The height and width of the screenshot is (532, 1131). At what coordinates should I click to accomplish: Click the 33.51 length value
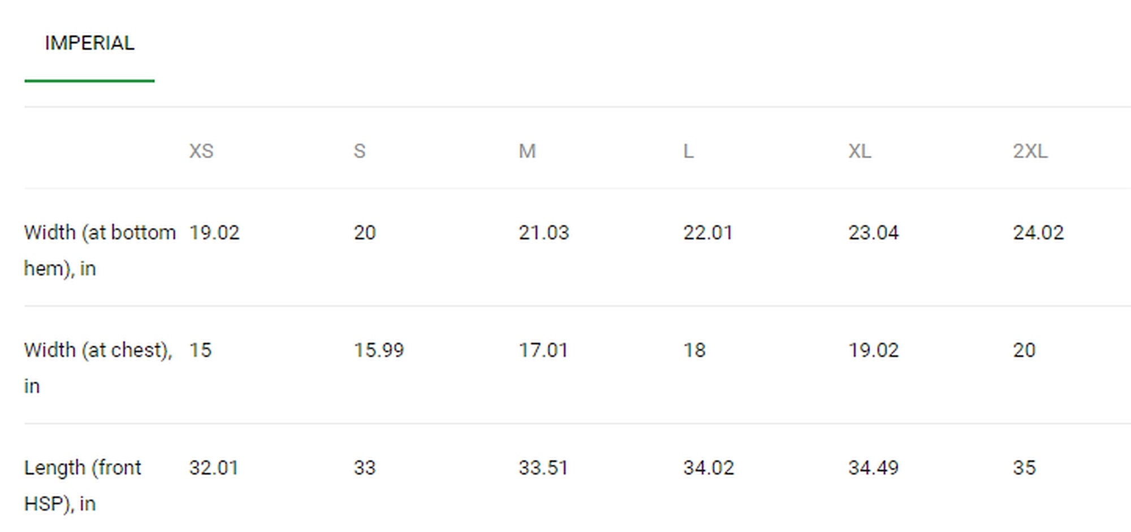pos(543,468)
